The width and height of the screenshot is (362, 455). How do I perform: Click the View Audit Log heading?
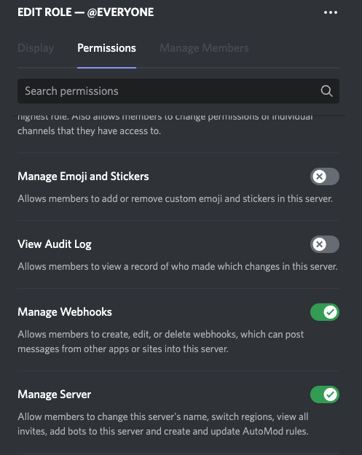[x=55, y=244]
